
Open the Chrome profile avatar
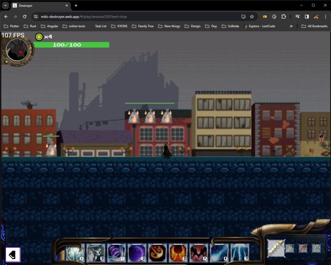tap(316, 17)
